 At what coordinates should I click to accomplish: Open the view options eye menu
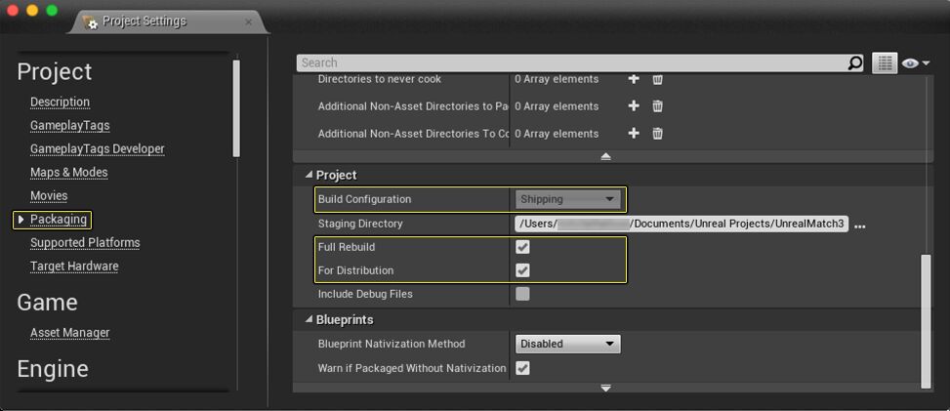tap(916, 63)
